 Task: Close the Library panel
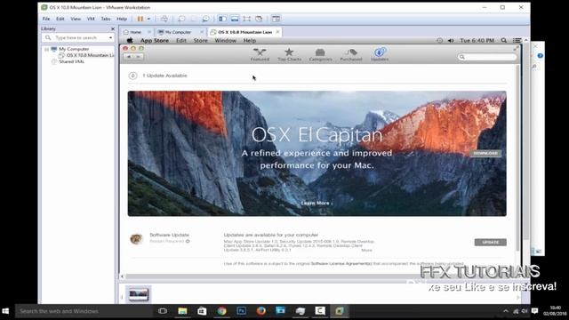113,28
